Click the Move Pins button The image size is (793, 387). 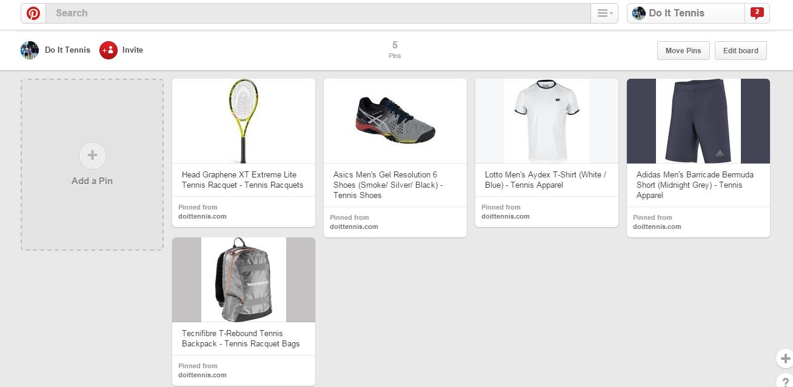683,51
